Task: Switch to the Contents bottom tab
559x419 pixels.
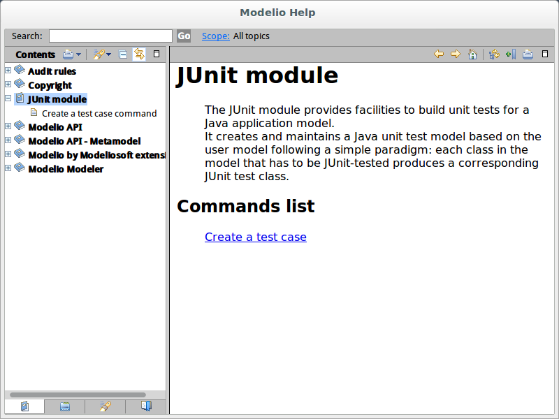Action: tap(24, 406)
